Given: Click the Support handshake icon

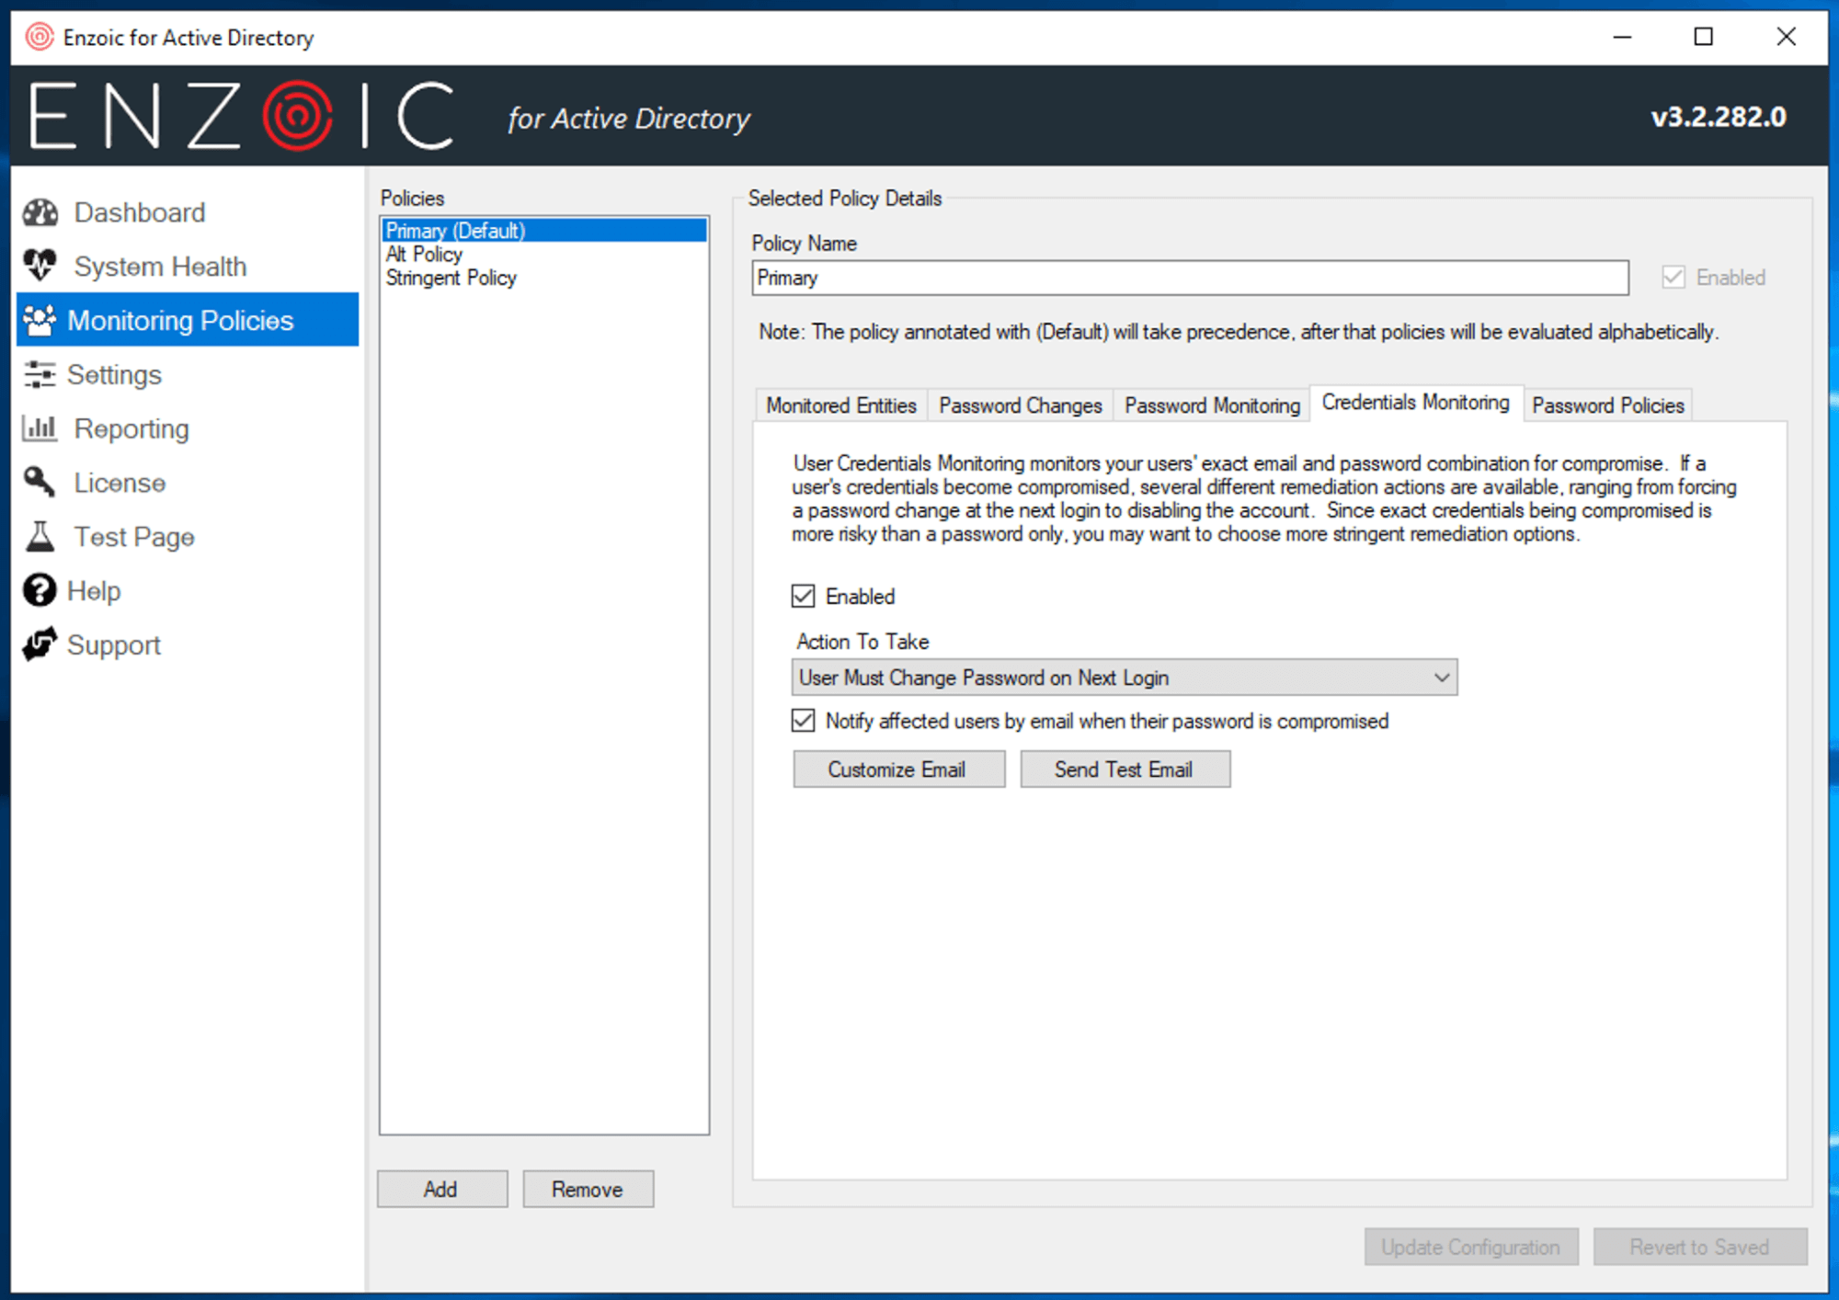Looking at the screenshot, I should pos(40,644).
